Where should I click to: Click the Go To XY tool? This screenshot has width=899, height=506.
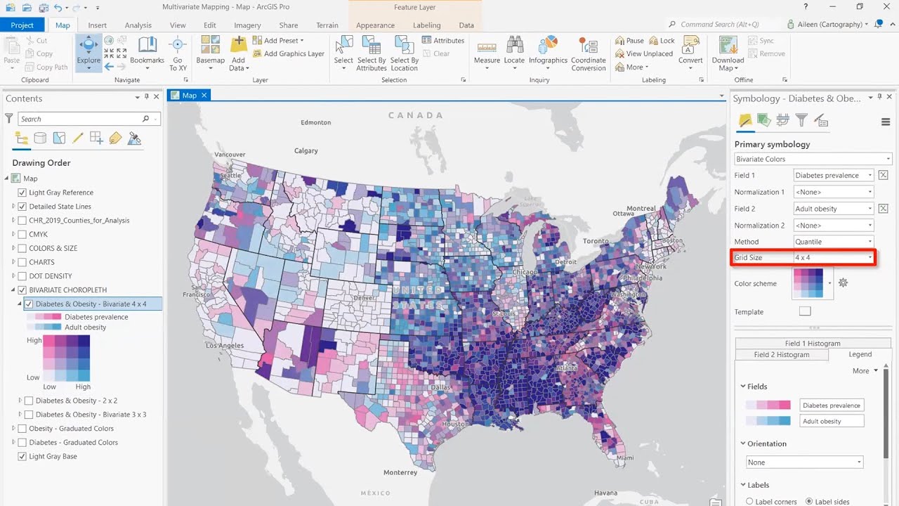coord(178,53)
